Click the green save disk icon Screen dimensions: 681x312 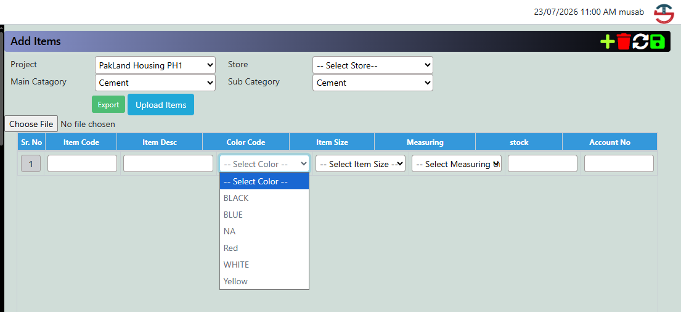click(x=657, y=42)
